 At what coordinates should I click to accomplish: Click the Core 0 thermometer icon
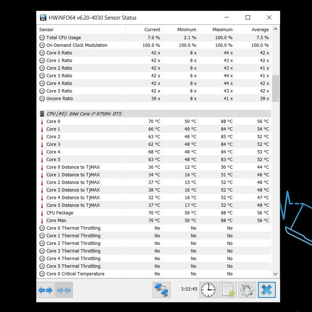[42, 122]
